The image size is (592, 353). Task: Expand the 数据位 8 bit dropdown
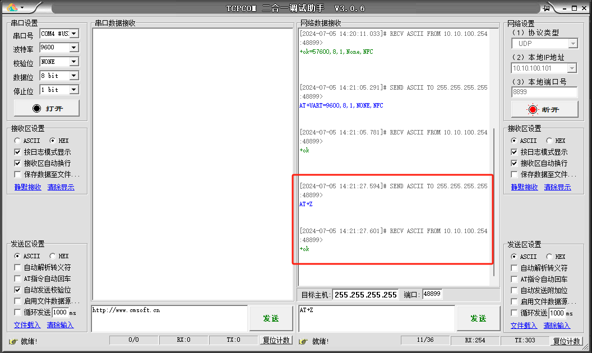pyautogui.click(x=74, y=76)
